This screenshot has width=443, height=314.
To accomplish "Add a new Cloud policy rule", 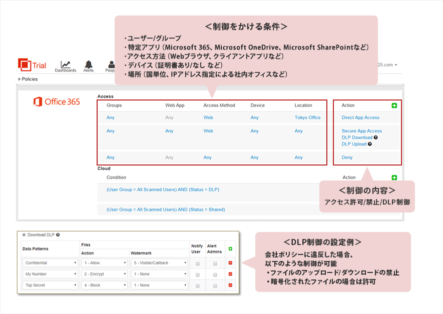I will [394, 177].
